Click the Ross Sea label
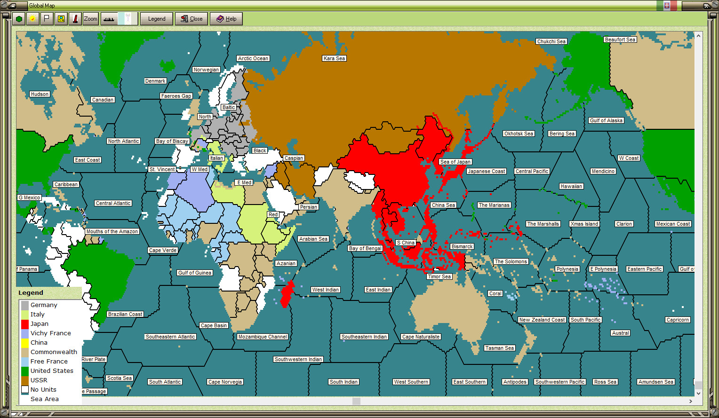Image resolution: width=719 pixels, height=418 pixels. click(605, 382)
